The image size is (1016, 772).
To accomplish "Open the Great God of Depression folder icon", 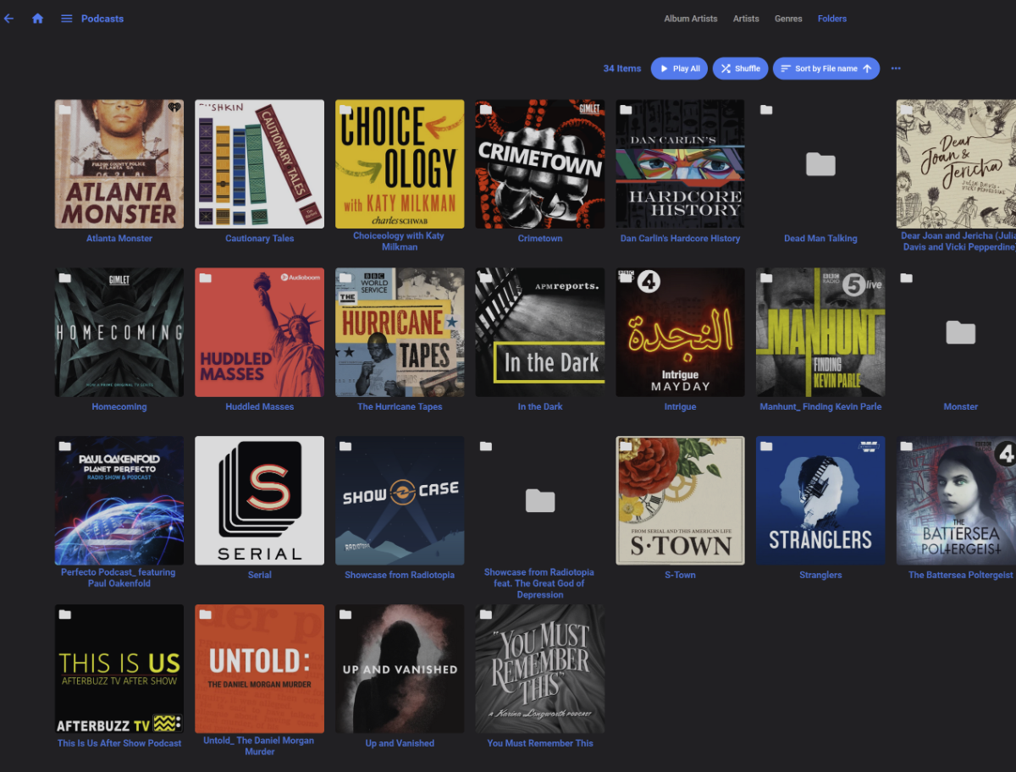I will click(540, 501).
